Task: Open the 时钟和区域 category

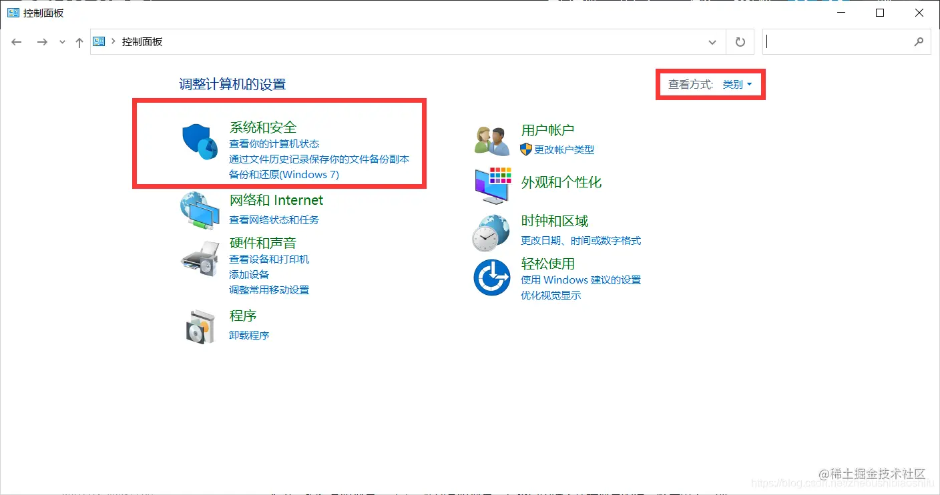Action: coord(555,221)
